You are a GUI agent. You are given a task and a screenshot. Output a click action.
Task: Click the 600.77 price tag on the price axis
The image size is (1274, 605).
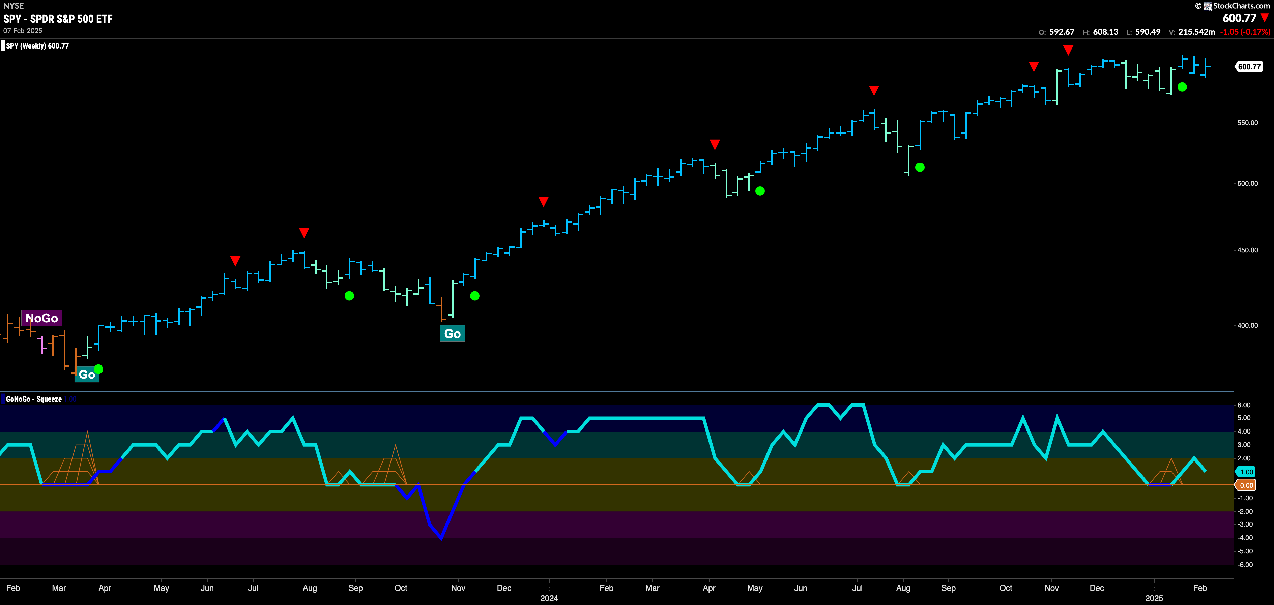1249,67
